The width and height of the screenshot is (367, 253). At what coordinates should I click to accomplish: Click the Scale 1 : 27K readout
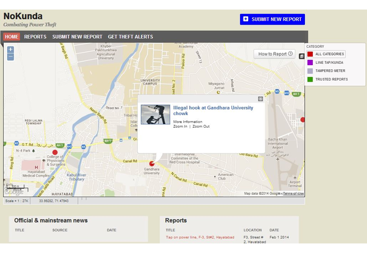[17, 201]
